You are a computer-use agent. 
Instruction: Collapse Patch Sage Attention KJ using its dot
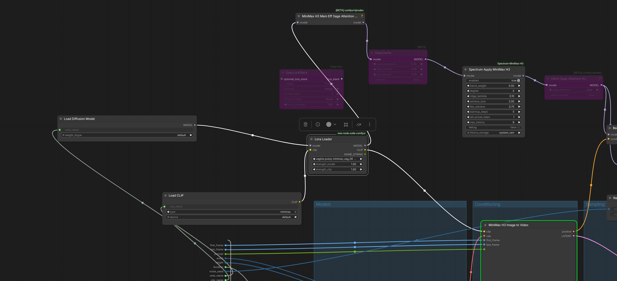548,79
